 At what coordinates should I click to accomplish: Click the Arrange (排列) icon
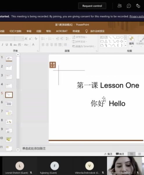click(x=131, y=41)
